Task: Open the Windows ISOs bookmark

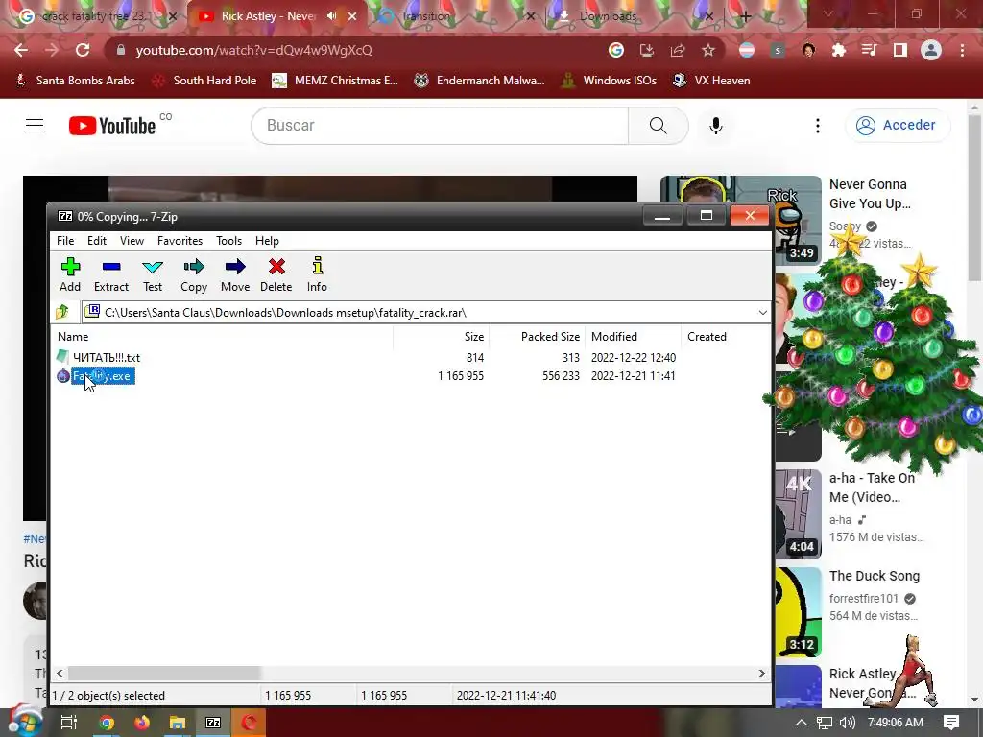Action: (610, 81)
